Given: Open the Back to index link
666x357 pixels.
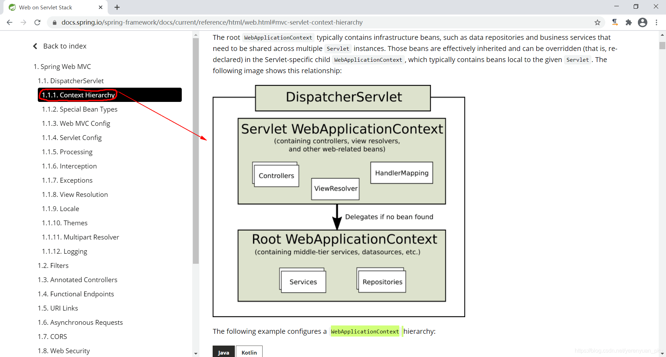Looking at the screenshot, I should click(65, 46).
